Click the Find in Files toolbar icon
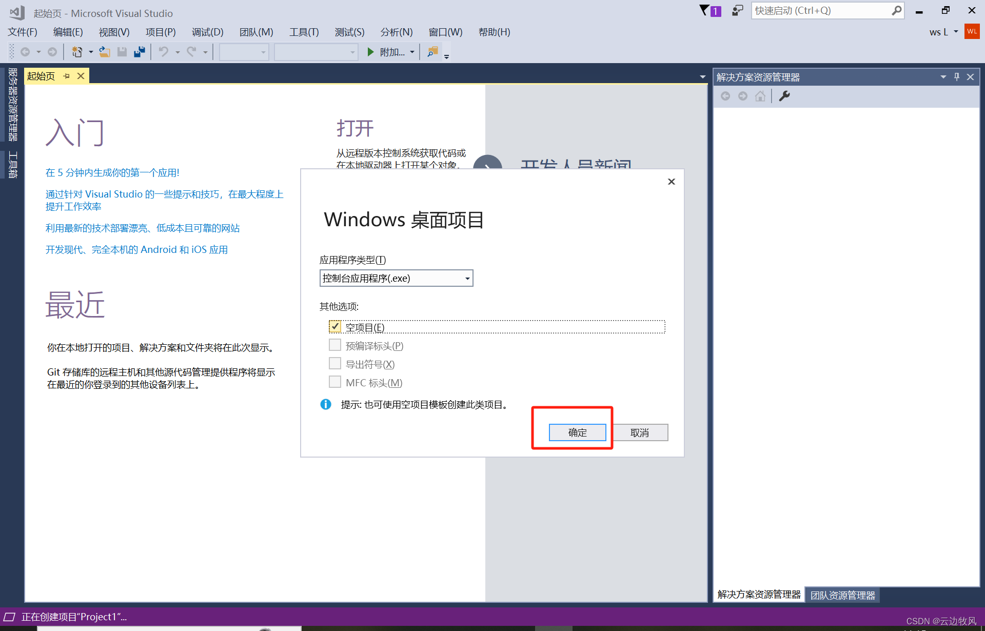The image size is (985, 631). [x=432, y=52]
